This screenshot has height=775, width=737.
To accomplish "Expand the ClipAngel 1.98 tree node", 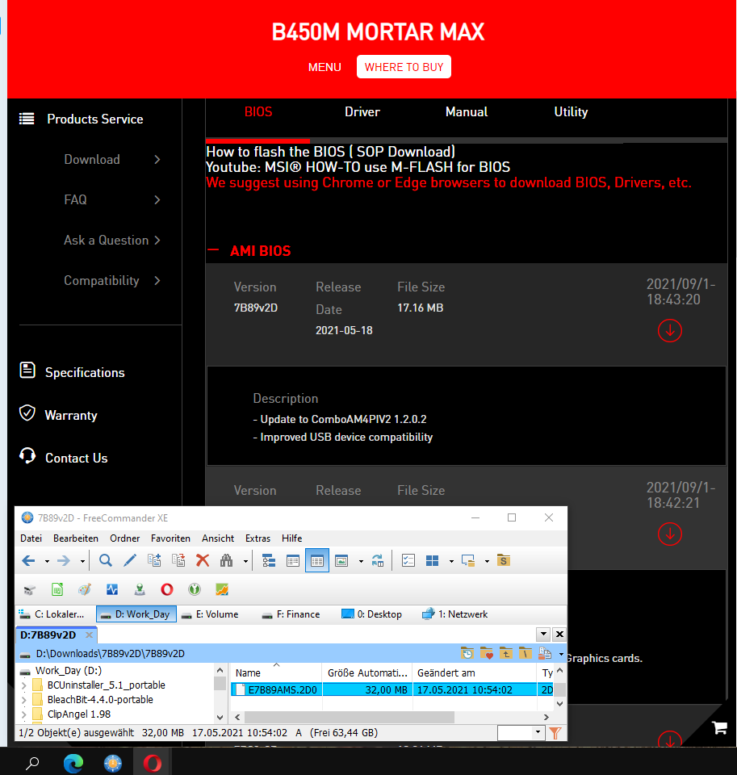I will 23,714.
